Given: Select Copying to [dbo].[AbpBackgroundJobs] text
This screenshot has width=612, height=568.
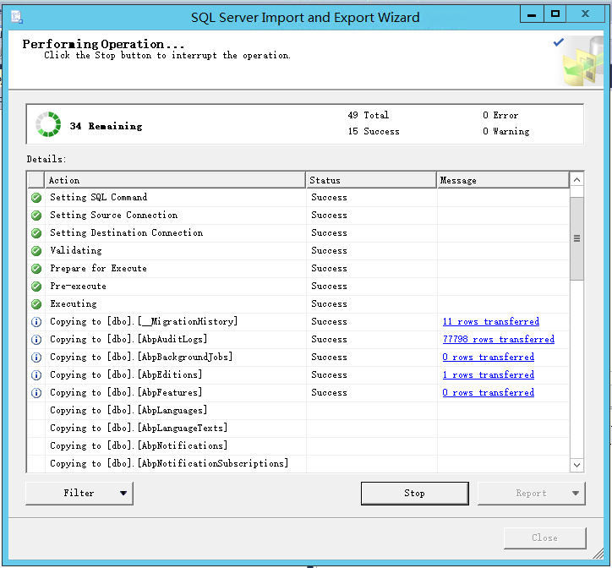Looking at the screenshot, I should (x=141, y=357).
